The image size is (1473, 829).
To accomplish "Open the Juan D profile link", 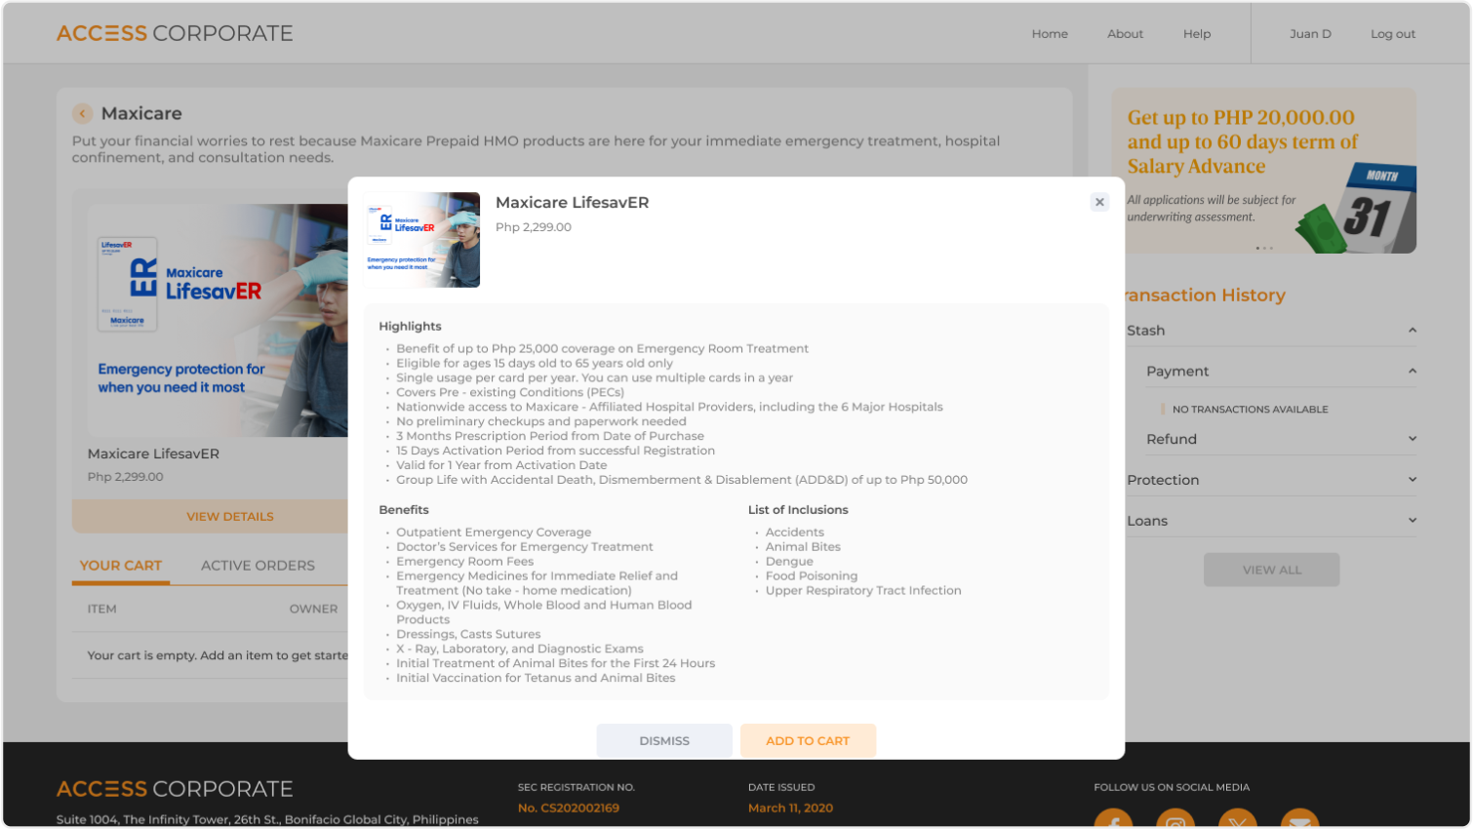I will [1310, 34].
